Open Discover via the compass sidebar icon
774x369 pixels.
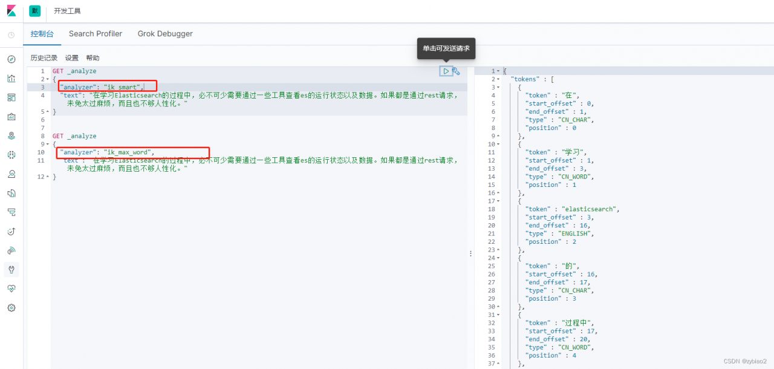click(x=11, y=59)
